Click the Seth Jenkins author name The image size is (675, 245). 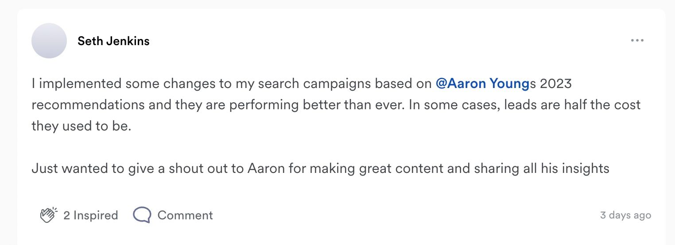[113, 41]
